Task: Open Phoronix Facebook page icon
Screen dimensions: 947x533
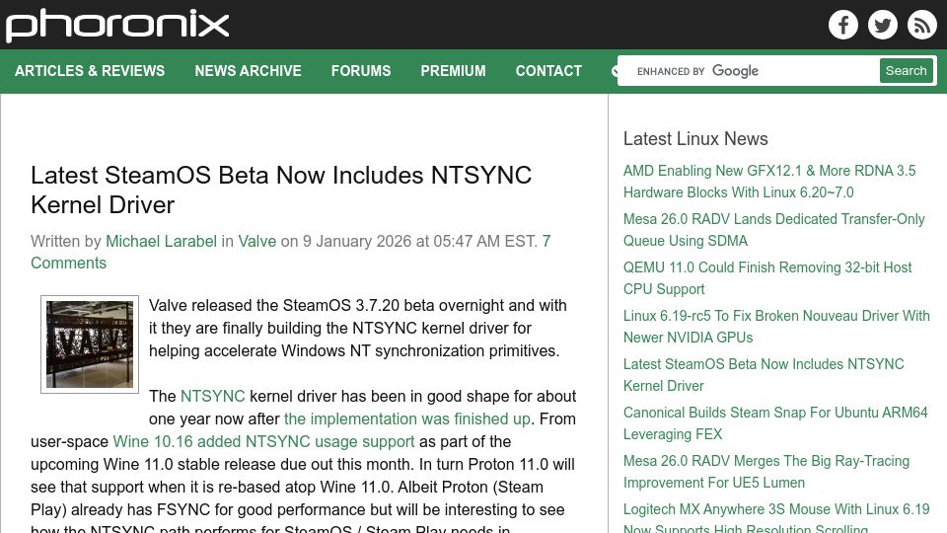Action: pyautogui.click(x=843, y=25)
